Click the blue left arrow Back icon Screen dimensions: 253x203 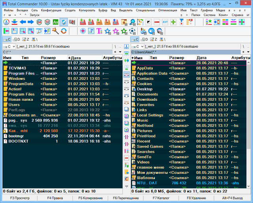23,22
